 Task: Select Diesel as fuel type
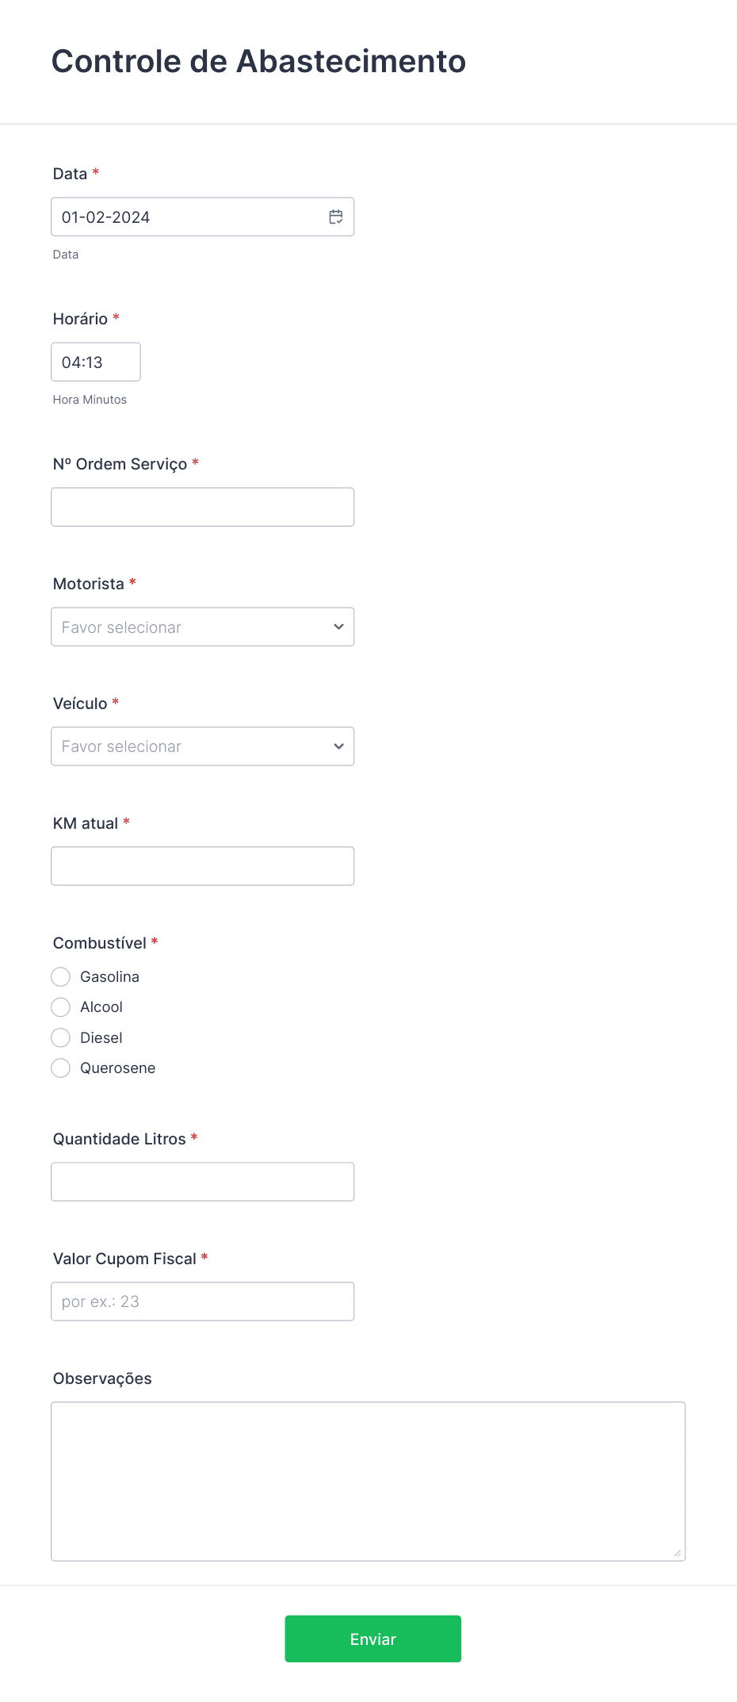pos(61,1038)
